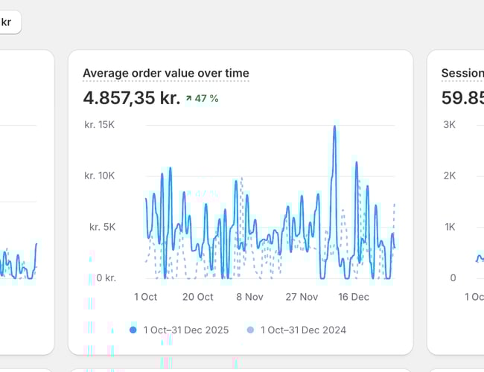
Task: Click the kr. 10K y-axis label
Action: (100, 176)
